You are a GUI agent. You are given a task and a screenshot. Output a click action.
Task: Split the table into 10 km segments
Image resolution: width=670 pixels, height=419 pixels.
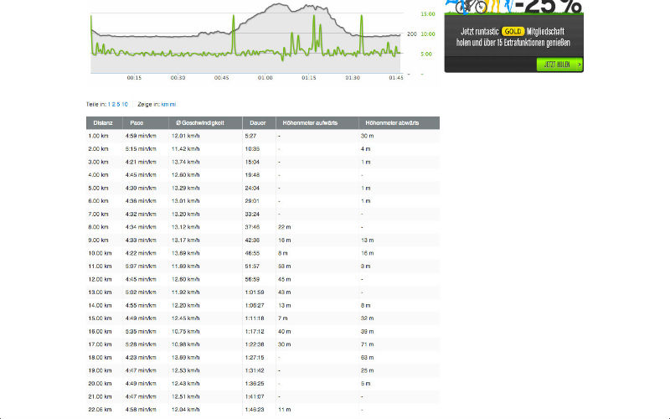124,104
